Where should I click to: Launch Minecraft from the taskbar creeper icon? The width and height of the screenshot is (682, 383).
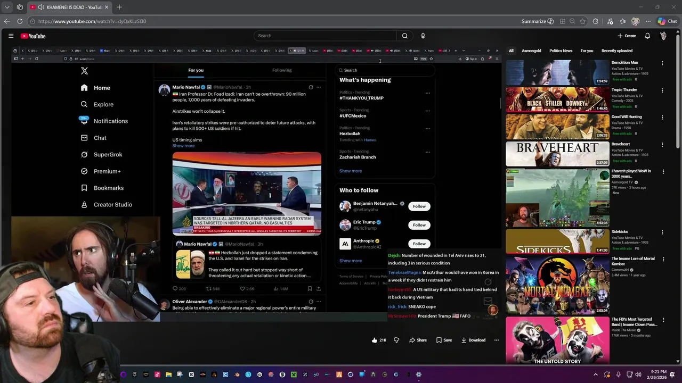[x=294, y=374]
